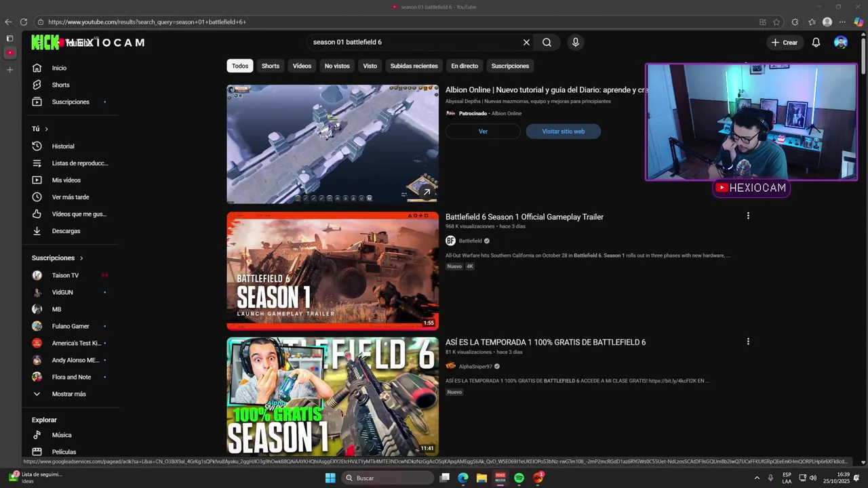Screen dimensions: 868x488
Task: Open VidGUN subscription channel
Action: [x=62, y=292]
